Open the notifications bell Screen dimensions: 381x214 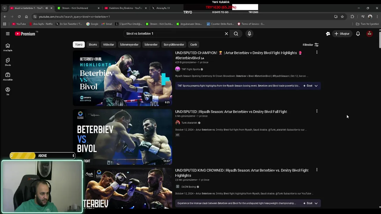358,34
